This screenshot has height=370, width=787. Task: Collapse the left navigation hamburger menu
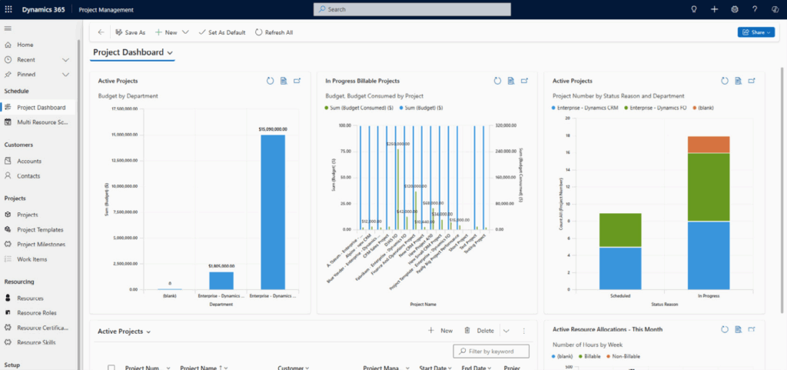click(x=8, y=28)
